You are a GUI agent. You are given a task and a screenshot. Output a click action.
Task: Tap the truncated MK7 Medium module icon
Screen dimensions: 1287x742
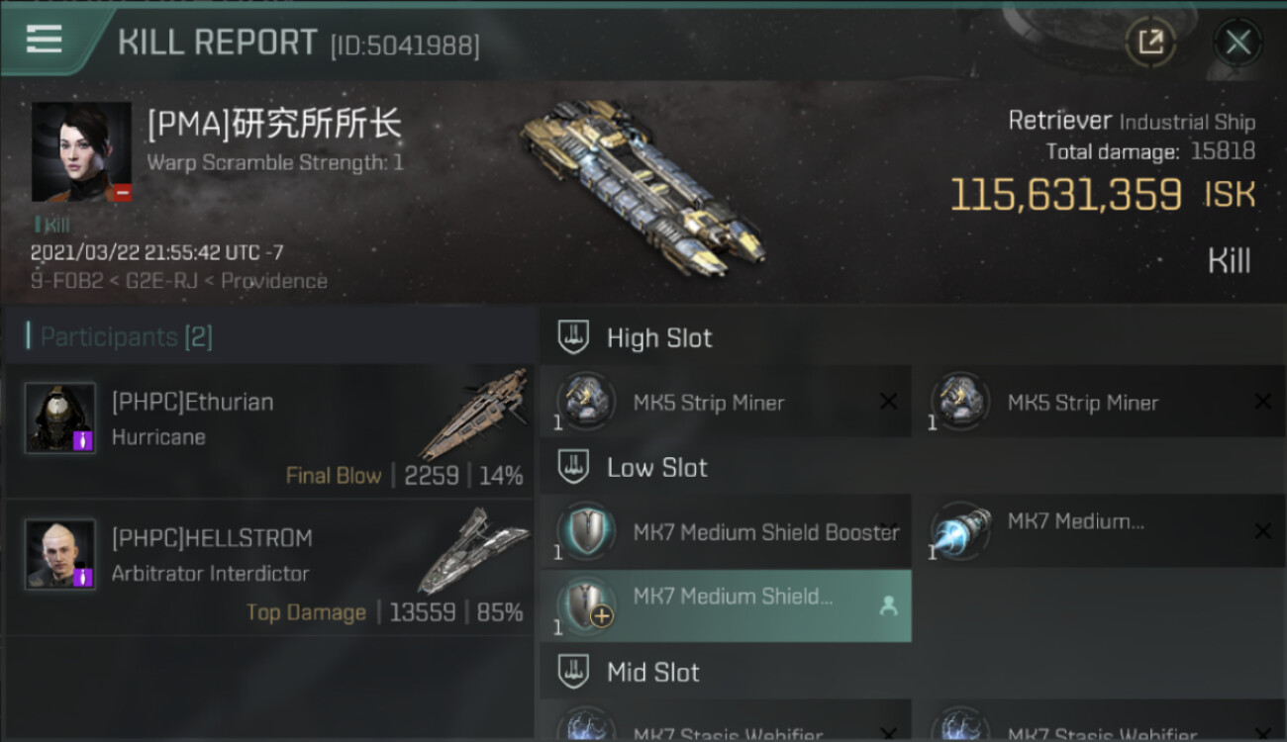click(x=960, y=531)
